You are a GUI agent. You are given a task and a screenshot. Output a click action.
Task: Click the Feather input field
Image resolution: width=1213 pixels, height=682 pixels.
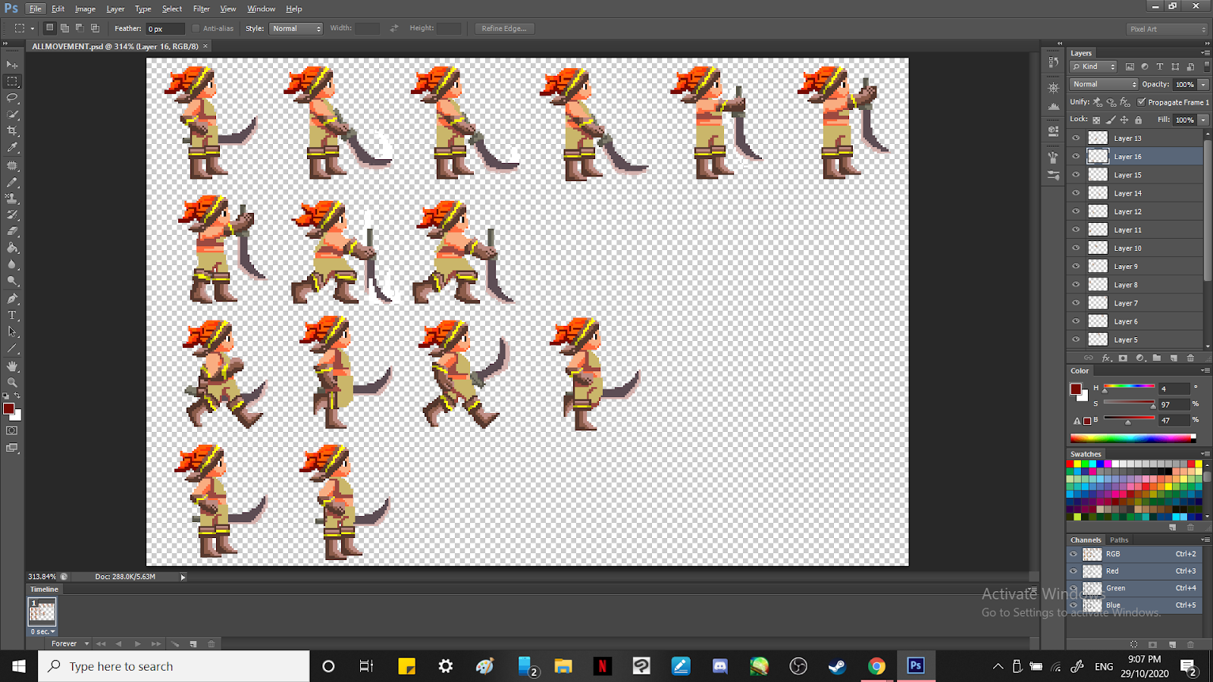[x=165, y=29]
